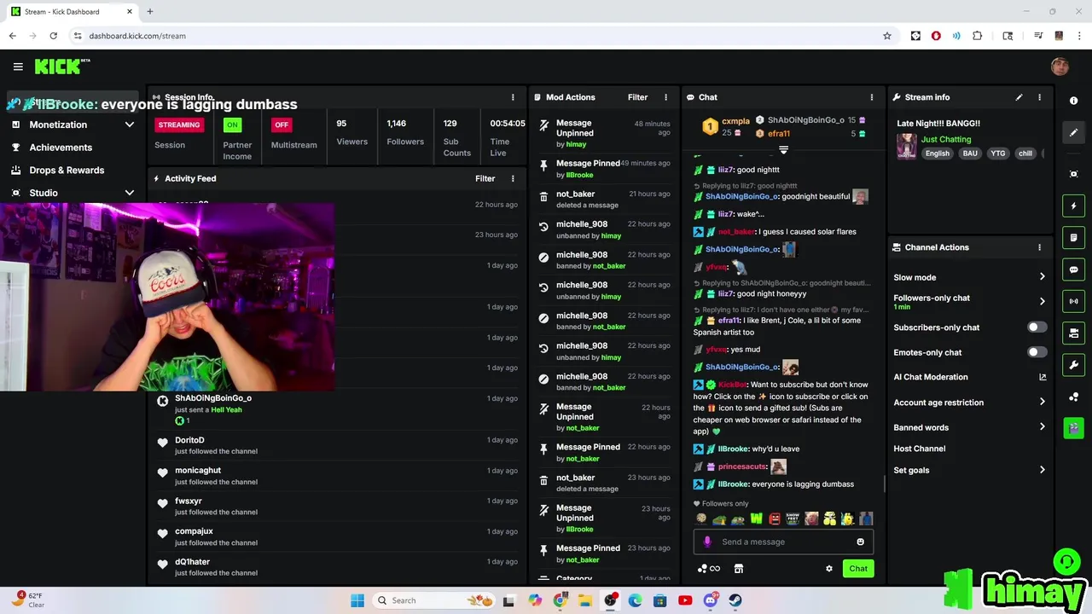Screen dimensions: 1092x614
Task: Open Steam from the taskbar
Action: point(735,600)
